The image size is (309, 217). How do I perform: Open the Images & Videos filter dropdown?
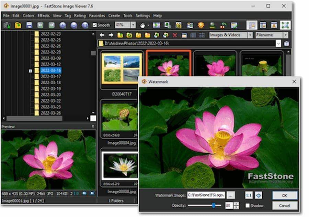point(250,35)
